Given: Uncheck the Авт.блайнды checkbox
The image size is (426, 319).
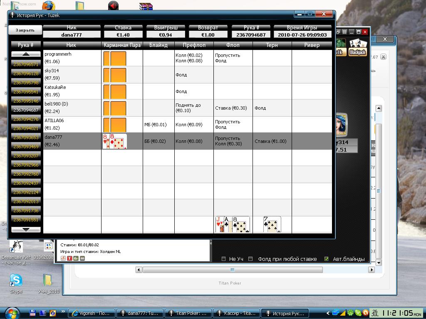Looking at the screenshot, I should (x=327, y=259).
